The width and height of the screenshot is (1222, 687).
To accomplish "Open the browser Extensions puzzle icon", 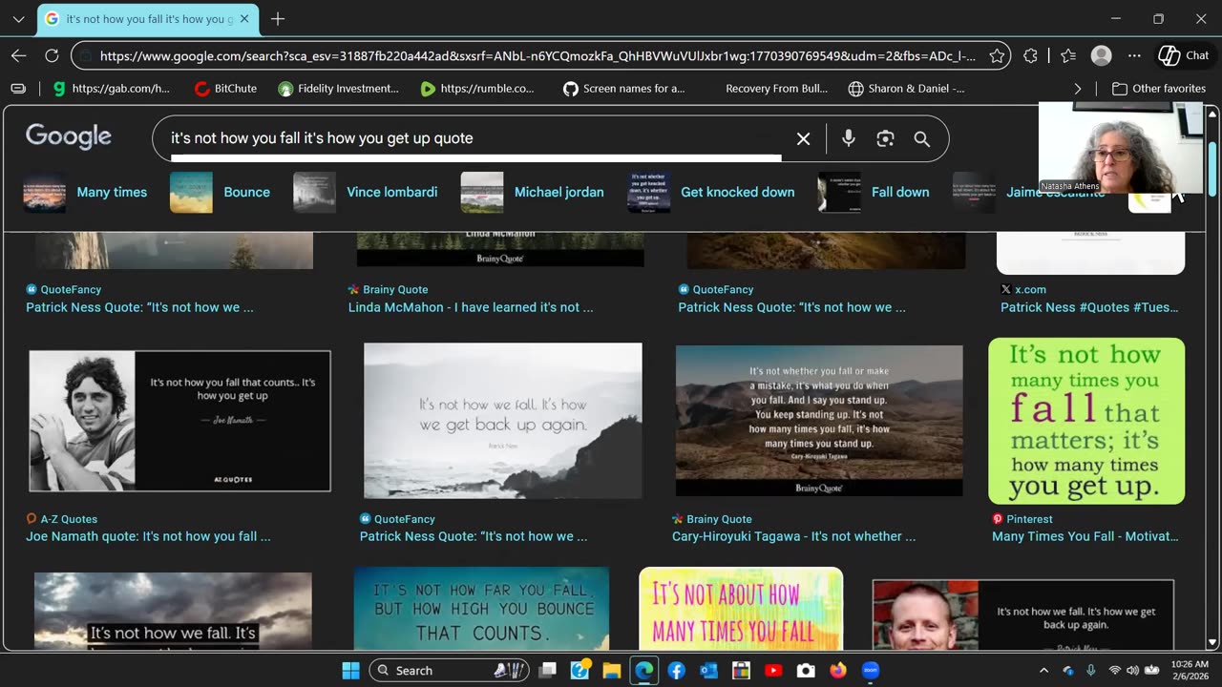I will coord(1030,55).
